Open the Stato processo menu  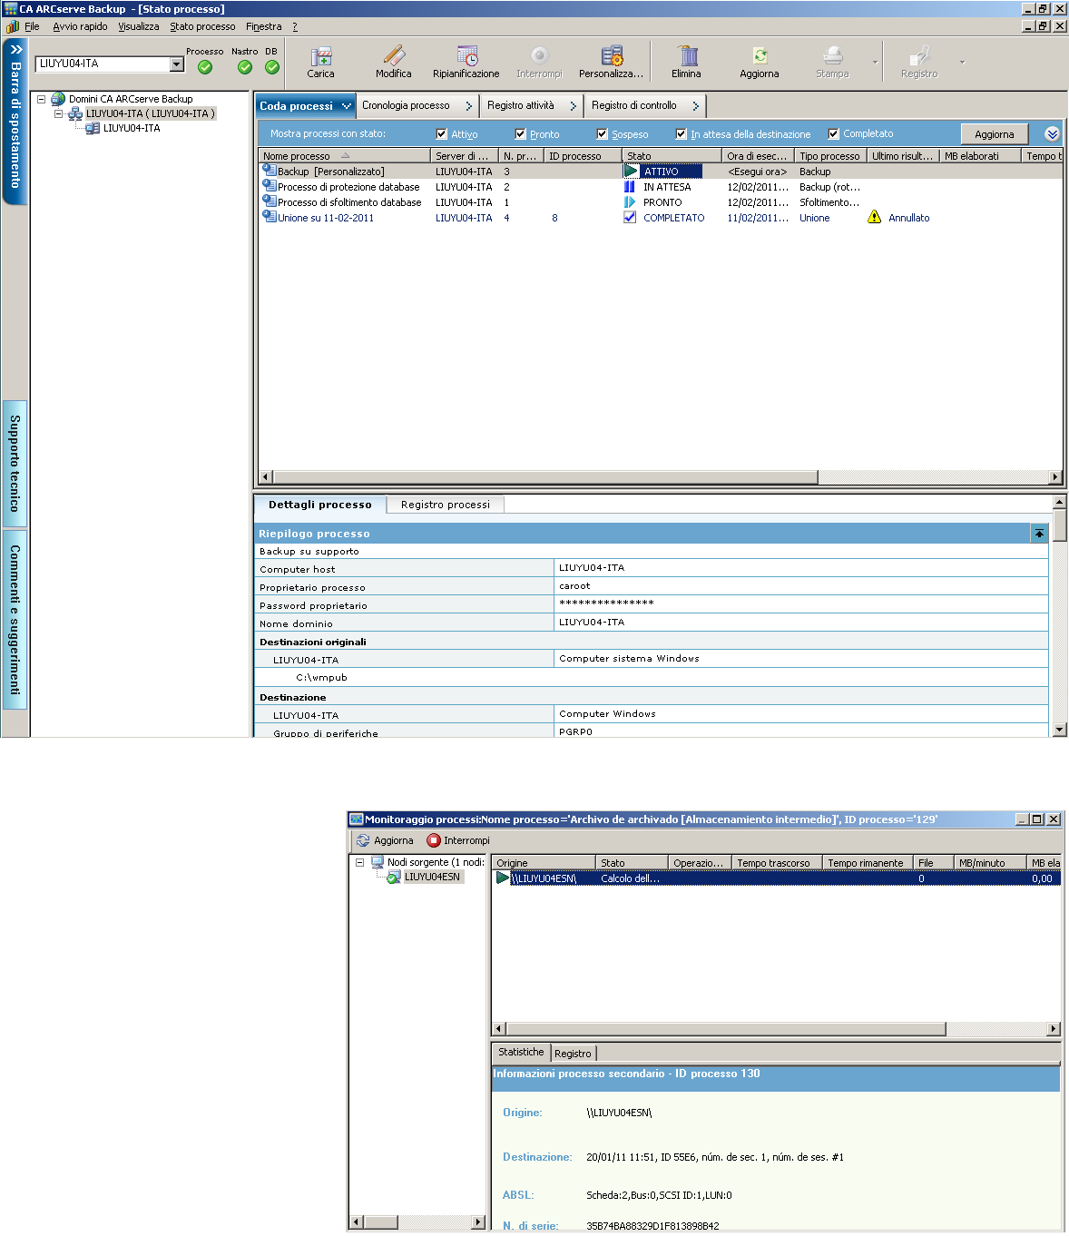tap(202, 26)
